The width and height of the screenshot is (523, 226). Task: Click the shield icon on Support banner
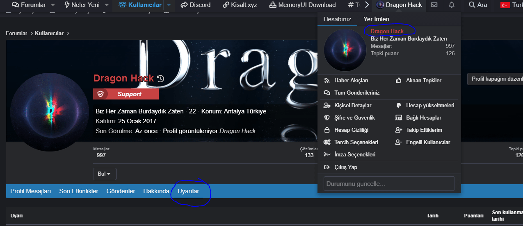100,94
